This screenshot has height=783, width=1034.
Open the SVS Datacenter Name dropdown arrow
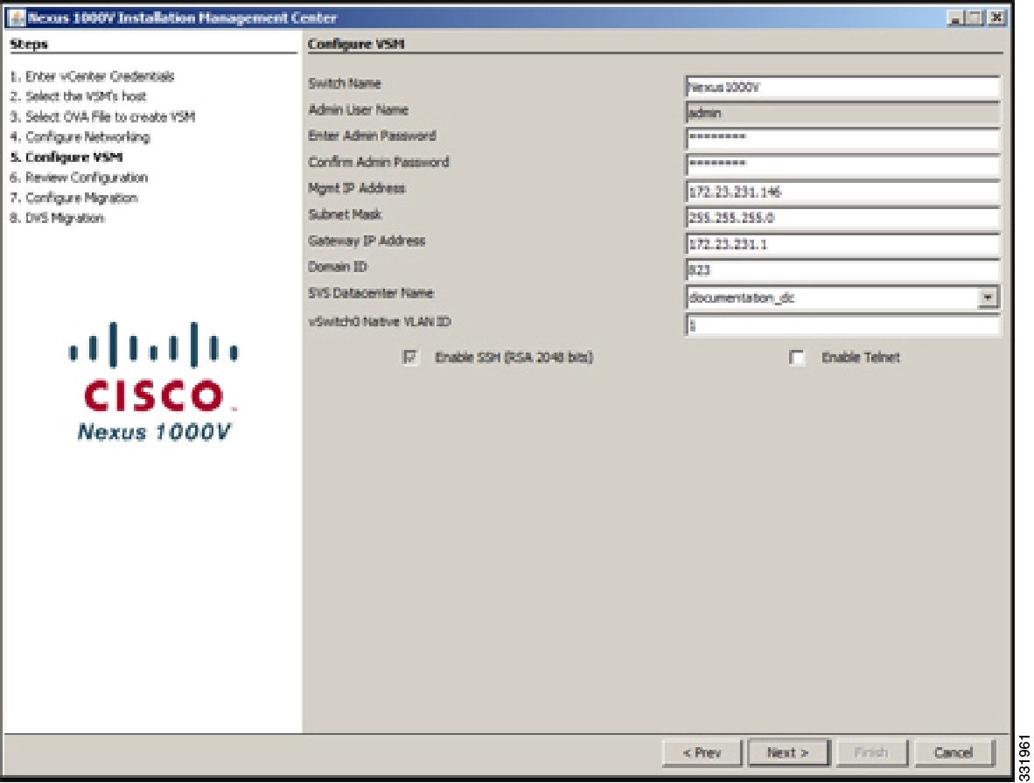(987, 297)
